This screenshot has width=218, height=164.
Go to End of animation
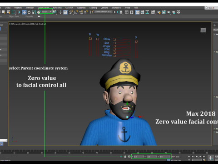204,156
